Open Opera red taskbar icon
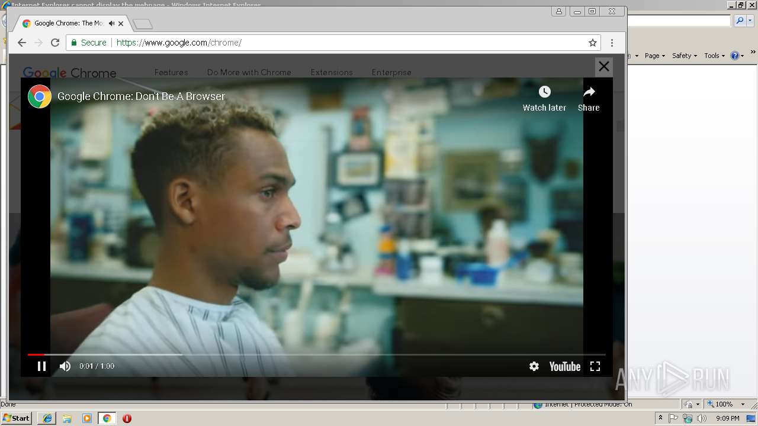 coord(127,418)
